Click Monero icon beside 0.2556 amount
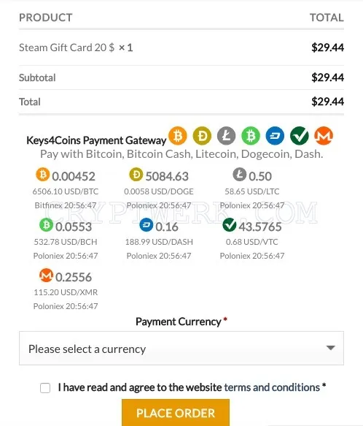 tap(46, 275)
